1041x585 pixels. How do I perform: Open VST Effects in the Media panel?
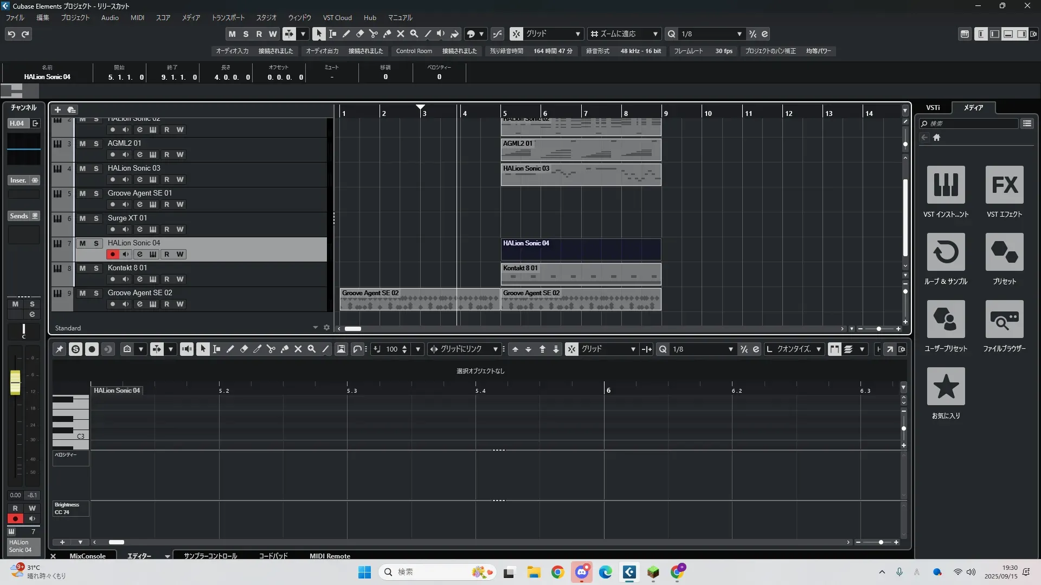tap(1004, 185)
